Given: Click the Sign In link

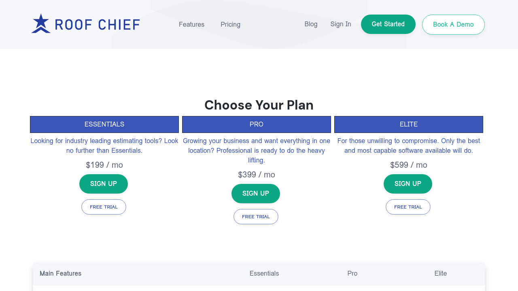Looking at the screenshot, I should 341,24.
